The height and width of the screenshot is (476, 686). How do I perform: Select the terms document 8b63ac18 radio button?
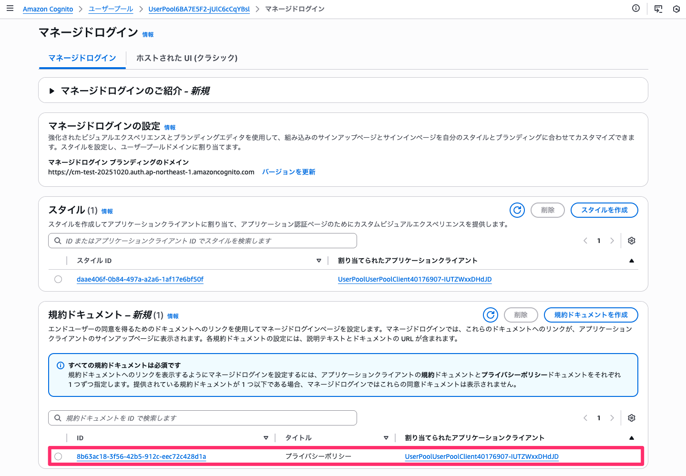click(x=58, y=456)
